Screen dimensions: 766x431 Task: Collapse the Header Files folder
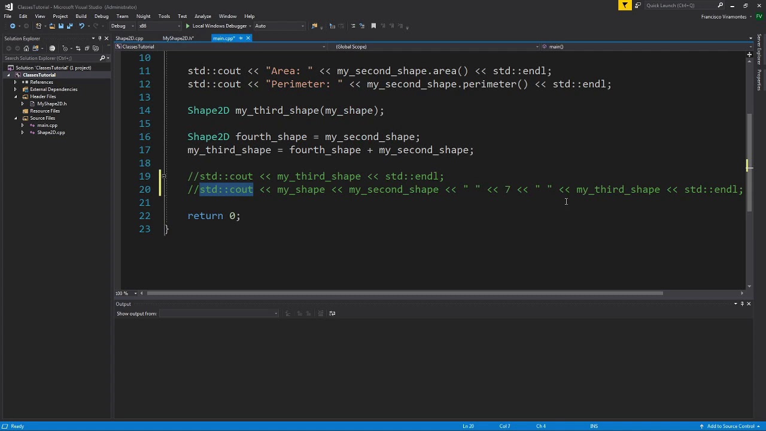point(16,96)
